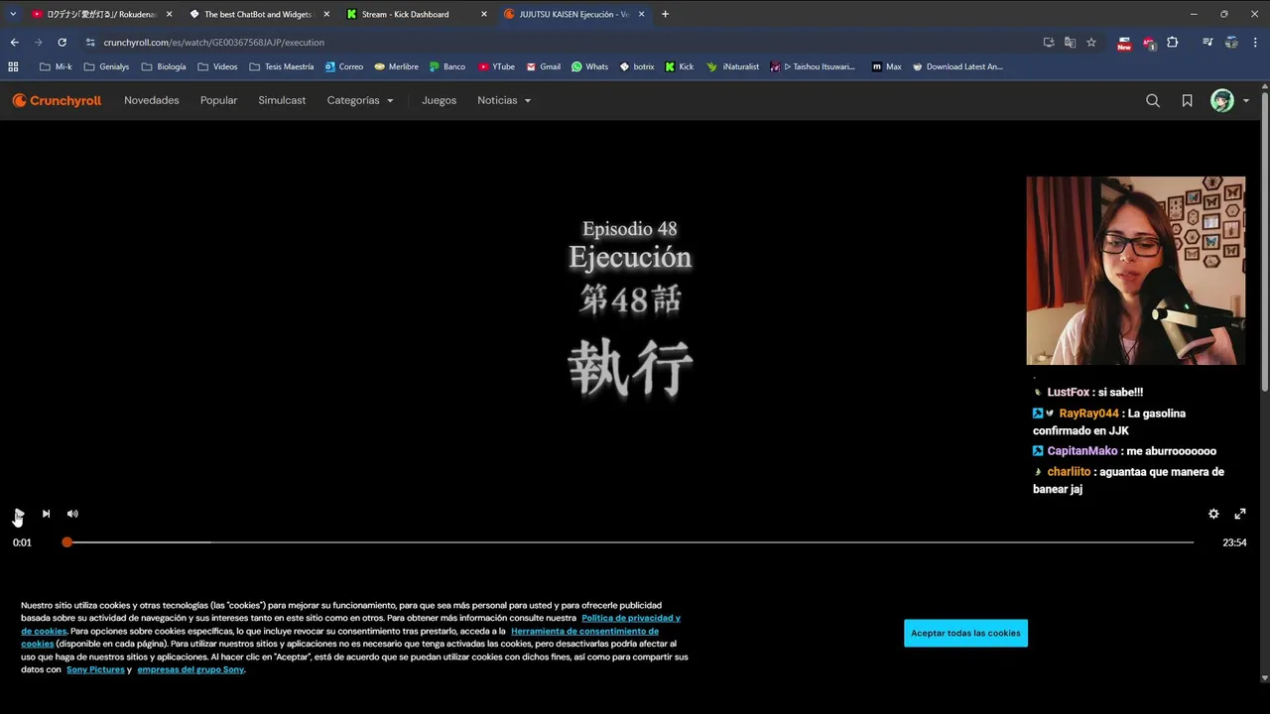Open the apps grid in bookmarks bar
The height and width of the screenshot is (714, 1270).
click(x=13, y=66)
